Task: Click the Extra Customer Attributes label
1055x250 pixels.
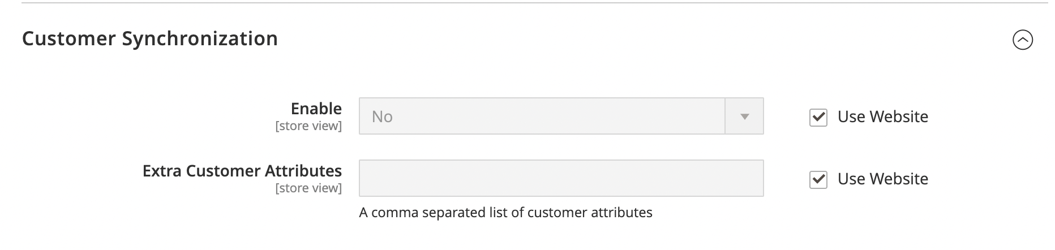Action: [242, 171]
